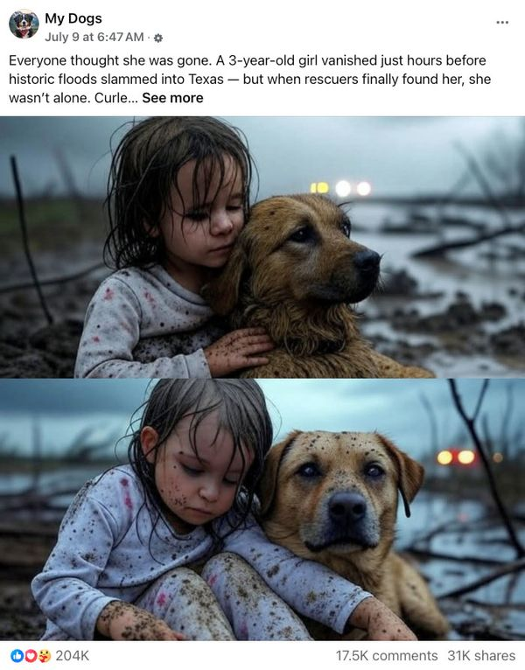This screenshot has width=525, height=670.
Task: Click blurred vehicle lights in top photo
Action: coord(340,188)
